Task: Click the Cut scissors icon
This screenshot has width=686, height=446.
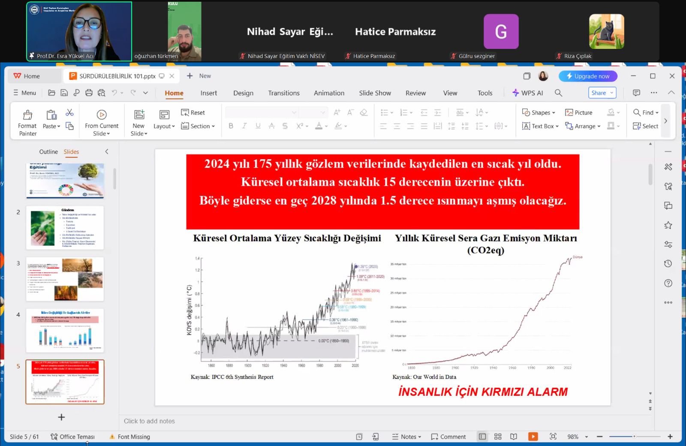Action: (x=69, y=112)
